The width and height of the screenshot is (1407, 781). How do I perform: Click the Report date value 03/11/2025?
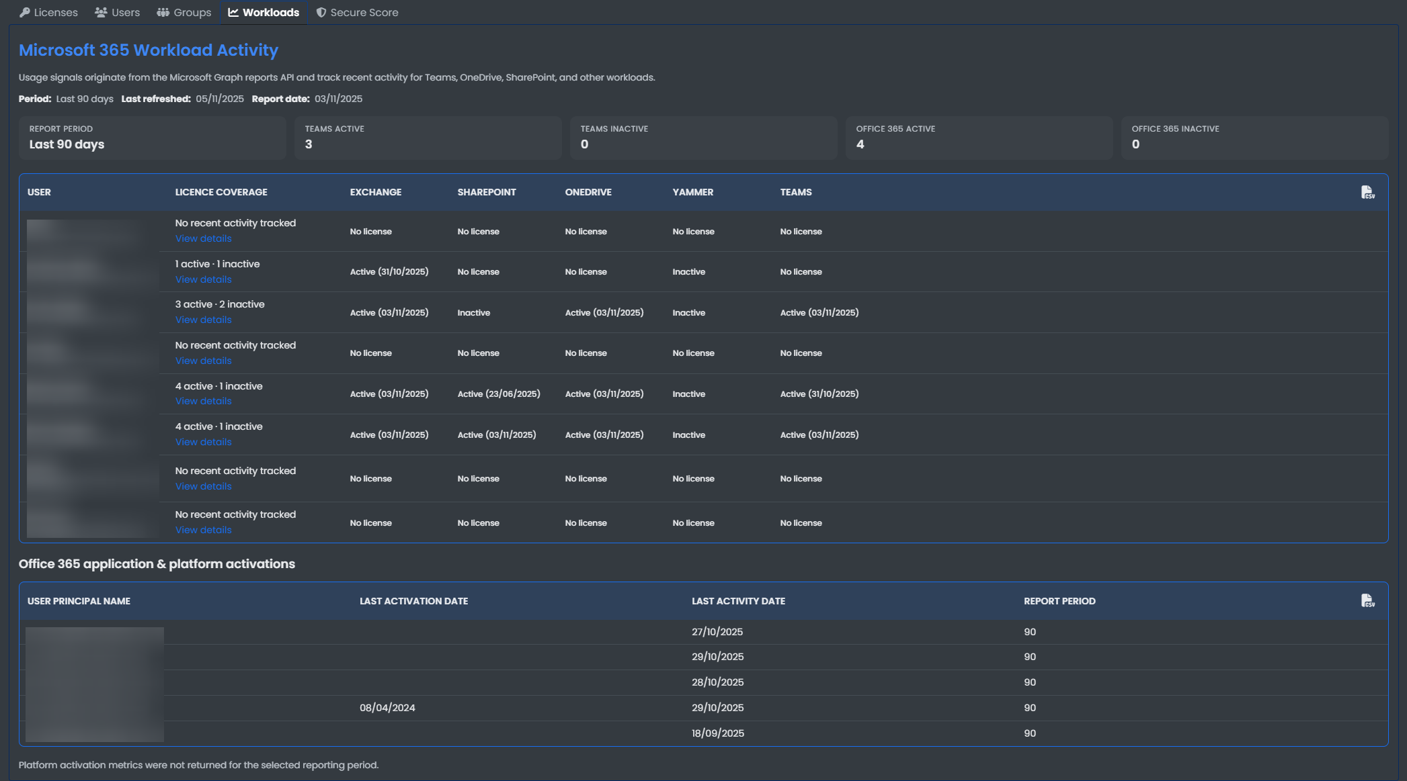coord(338,99)
